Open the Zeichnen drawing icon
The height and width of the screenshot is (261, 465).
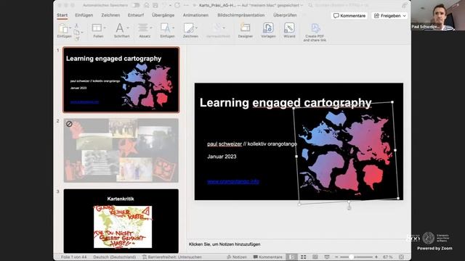tap(188, 28)
